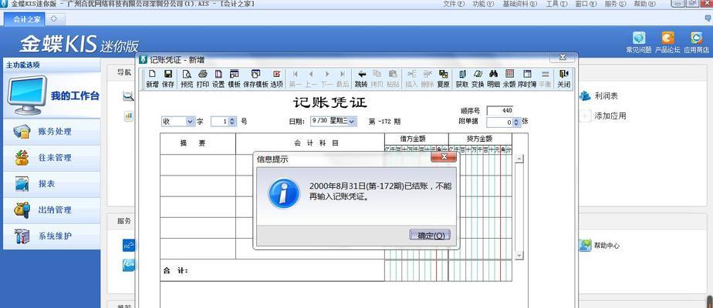Image resolution: width=713 pixels, height=308 pixels.
Task: Click 利润表 profit statement shortcut
Action: pyautogui.click(x=600, y=96)
